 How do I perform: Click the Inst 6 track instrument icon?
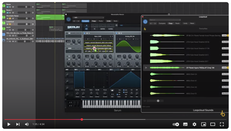click(4, 28)
